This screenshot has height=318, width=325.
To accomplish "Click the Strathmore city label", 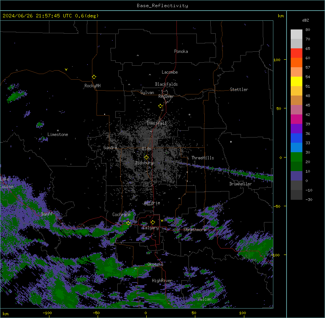I will pos(195,230).
